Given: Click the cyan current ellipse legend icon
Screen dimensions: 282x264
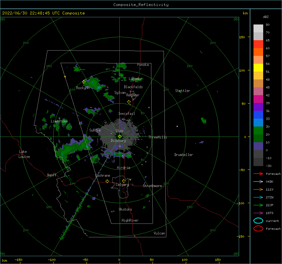Looking at the screenshot, I should pos(258,221).
